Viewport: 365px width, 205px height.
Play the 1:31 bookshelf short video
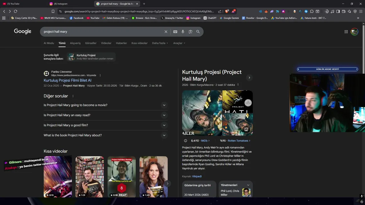pyautogui.click(x=90, y=177)
